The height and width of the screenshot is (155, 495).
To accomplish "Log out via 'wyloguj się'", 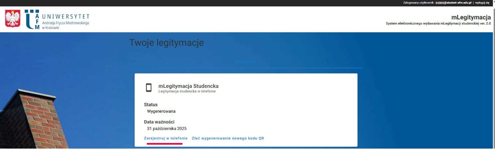I will 482,2.
